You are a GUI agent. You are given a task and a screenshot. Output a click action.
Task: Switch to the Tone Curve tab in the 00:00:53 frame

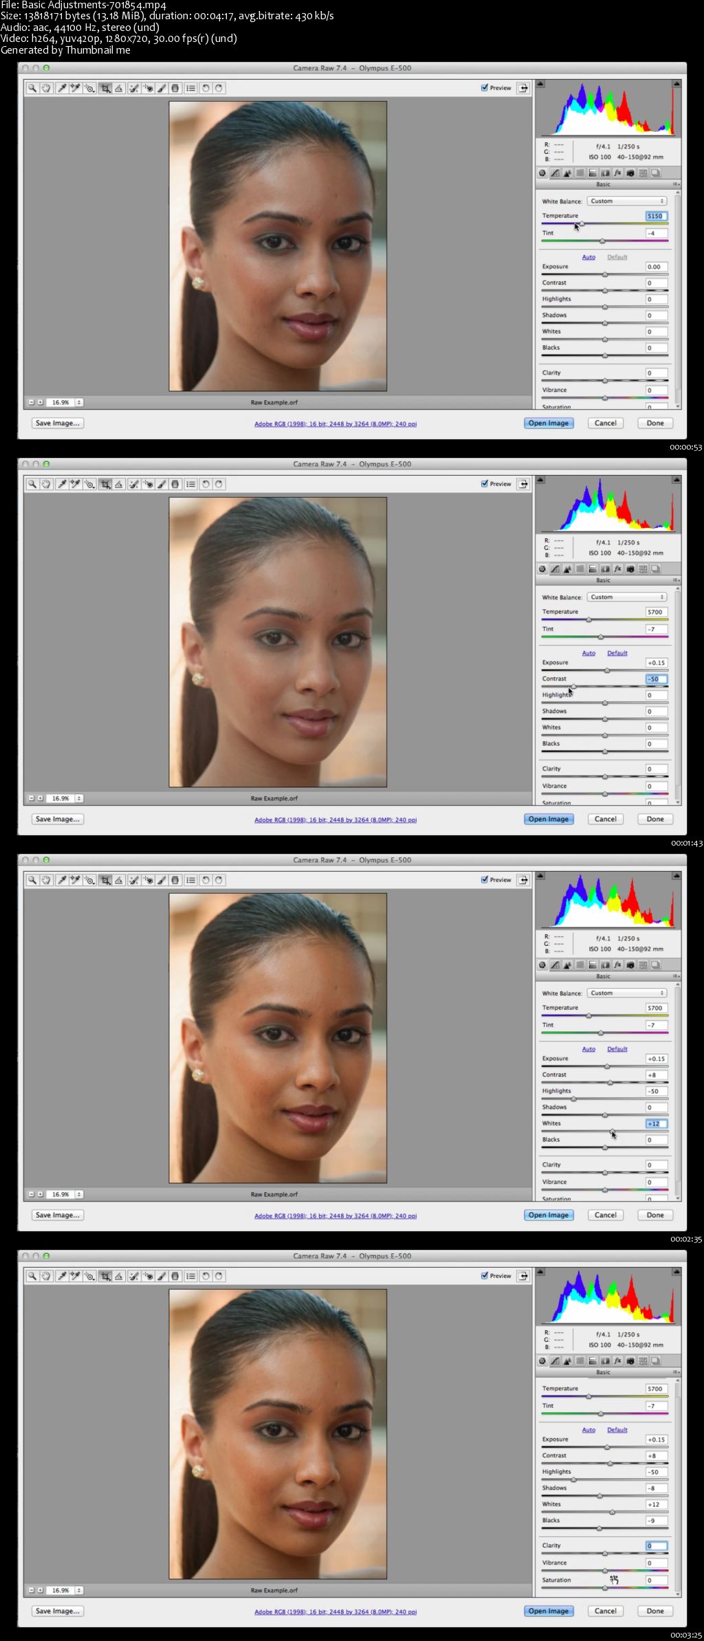coord(555,173)
